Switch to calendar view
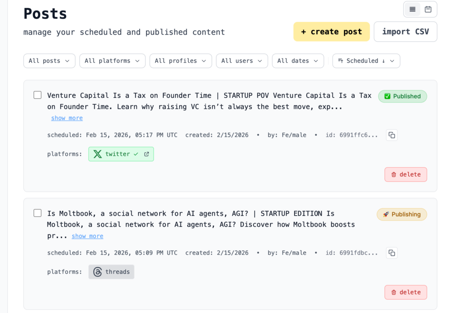451x313 pixels. [x=428, y=9]
